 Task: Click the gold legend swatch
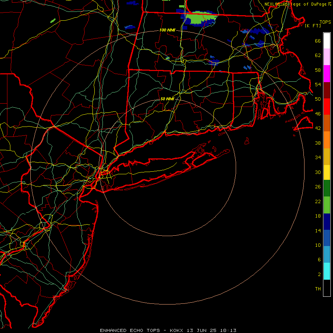pyautogui.click(x=327, y=157)
